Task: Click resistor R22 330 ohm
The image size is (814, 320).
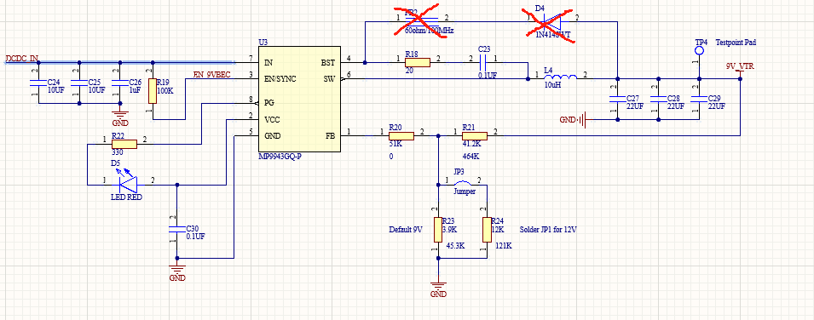Action: (124, 144)
